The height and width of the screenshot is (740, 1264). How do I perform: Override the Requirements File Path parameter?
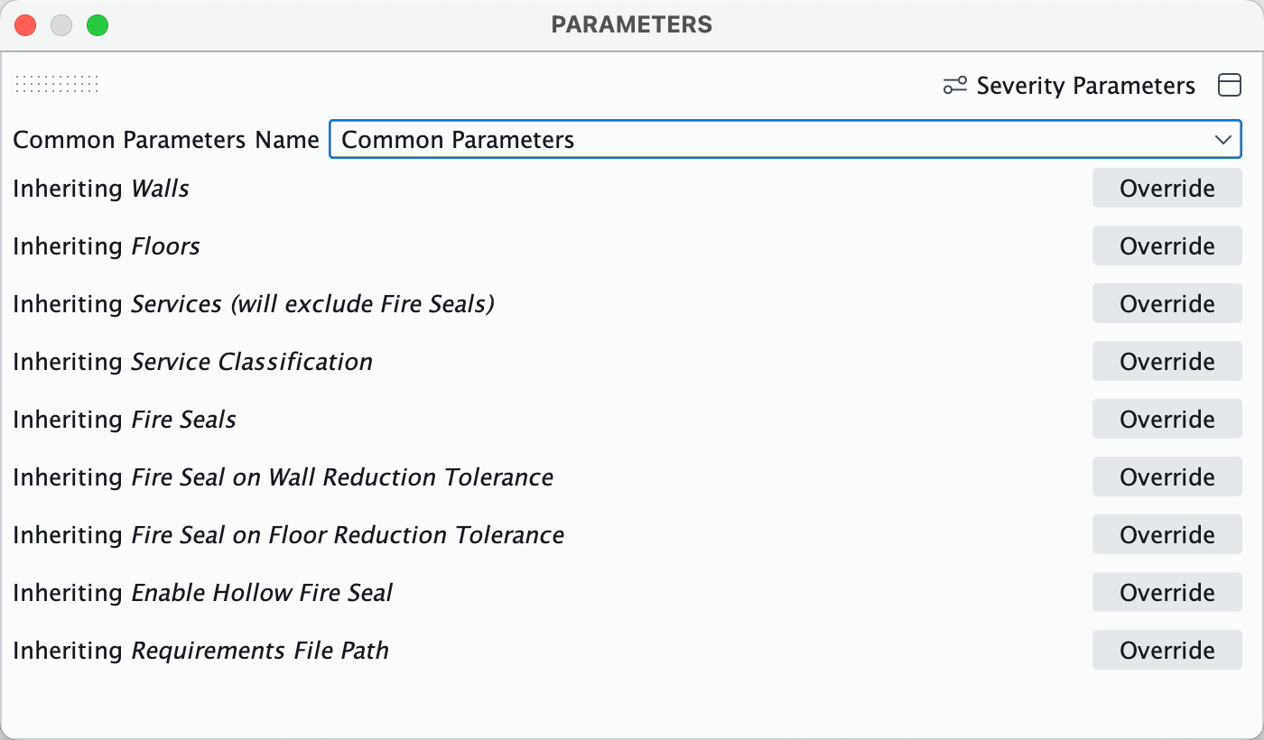[1166, 650]
